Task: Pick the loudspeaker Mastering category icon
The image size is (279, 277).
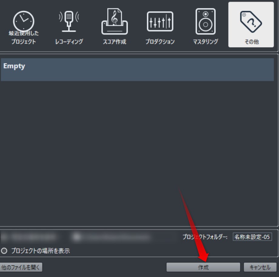Action: click(x=206, y=21)
